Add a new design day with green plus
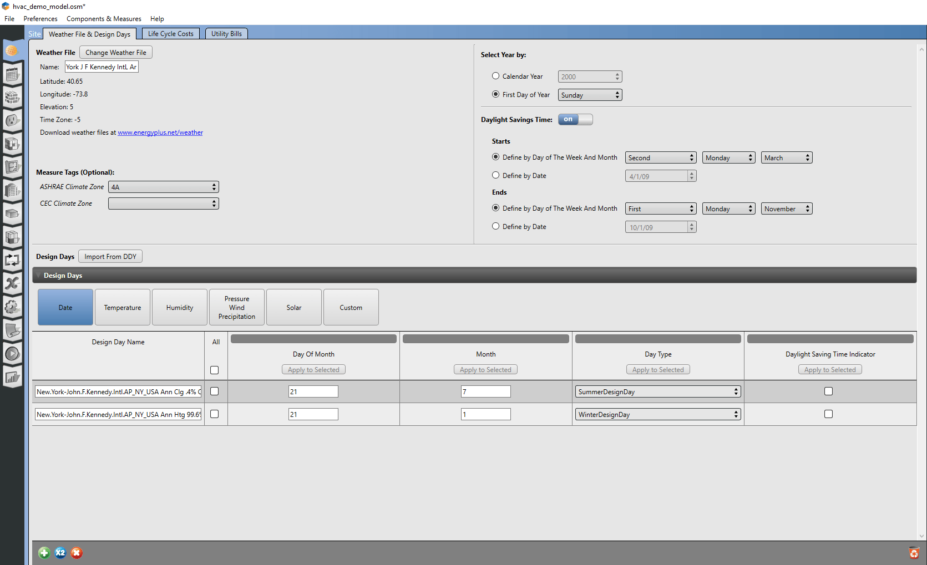 tap(44, 552)
